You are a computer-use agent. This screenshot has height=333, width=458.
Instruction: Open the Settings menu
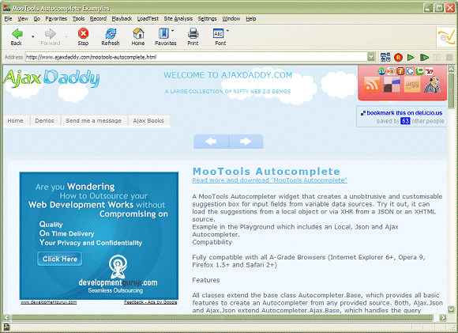coord(207,19)
